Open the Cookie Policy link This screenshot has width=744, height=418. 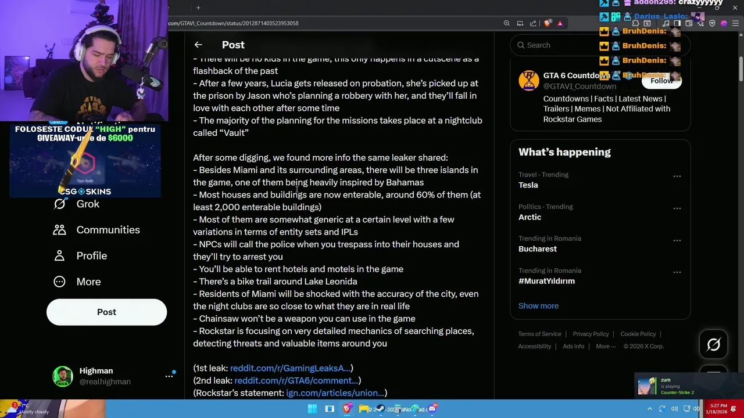[x=638, y=334]
